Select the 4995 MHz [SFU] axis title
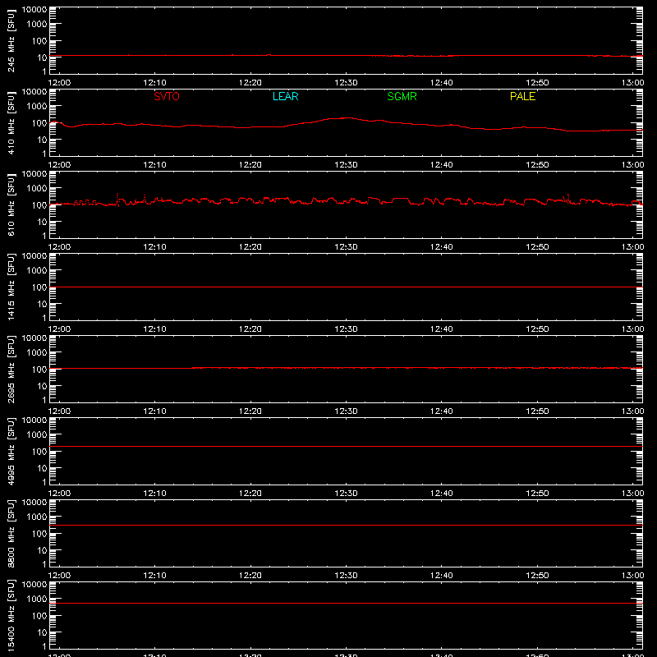 pyautogui.click(x=11, y=451)
